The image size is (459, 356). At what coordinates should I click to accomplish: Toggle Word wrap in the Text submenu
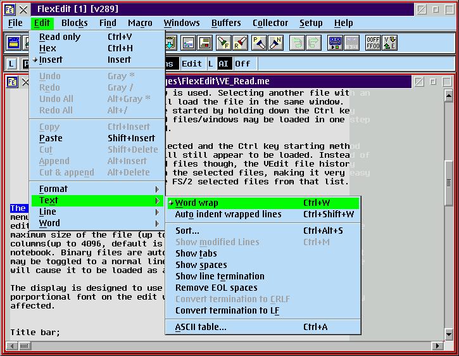pyautogui.click(x=196, y=203)
